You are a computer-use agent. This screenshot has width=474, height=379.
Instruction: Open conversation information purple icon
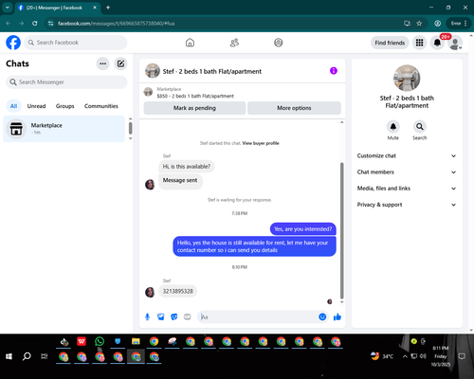pos(334,71)
